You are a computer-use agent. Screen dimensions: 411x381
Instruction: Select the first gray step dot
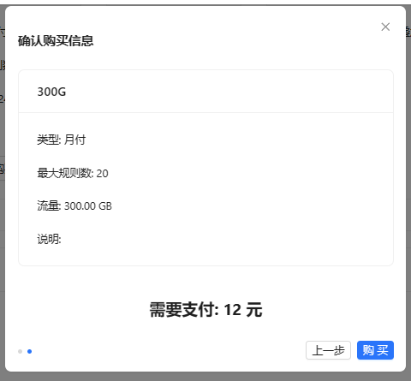click(20, 351)
